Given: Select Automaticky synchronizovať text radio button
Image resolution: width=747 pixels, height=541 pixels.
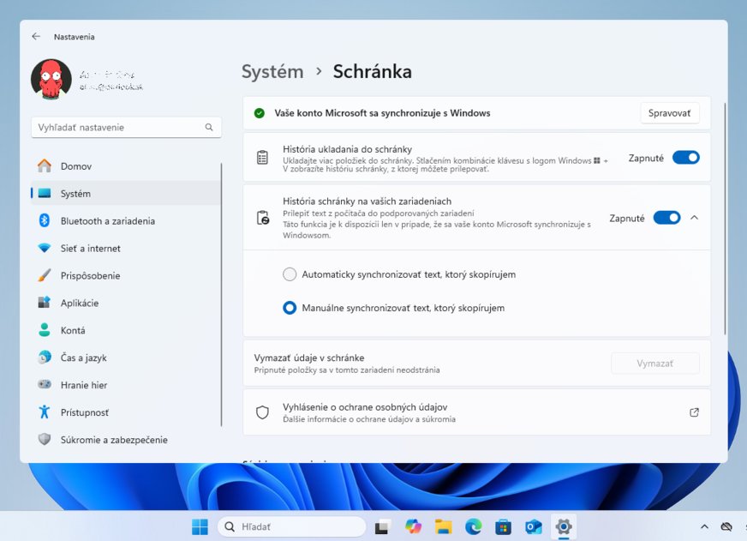Looking at the screenshot, I should click(290, 274).
